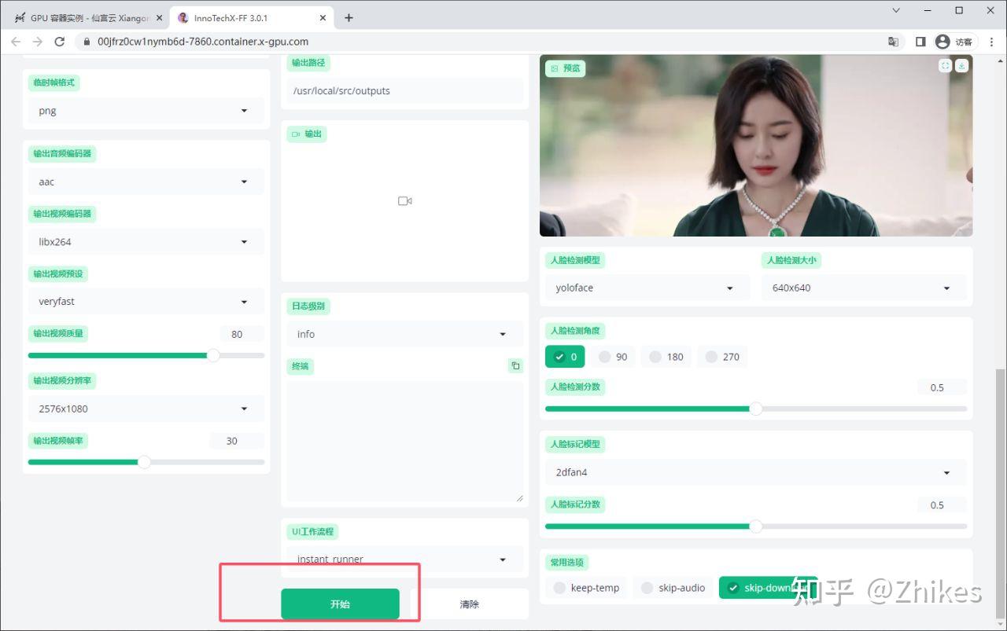Open the 临时帧格式 png dropdown

pos(146,111)
